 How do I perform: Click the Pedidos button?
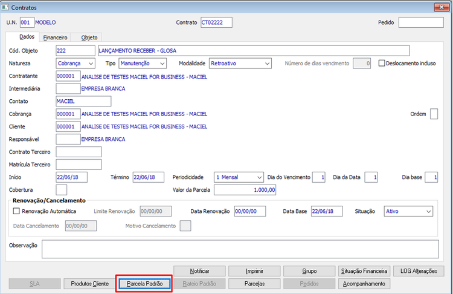click(309, 284)
